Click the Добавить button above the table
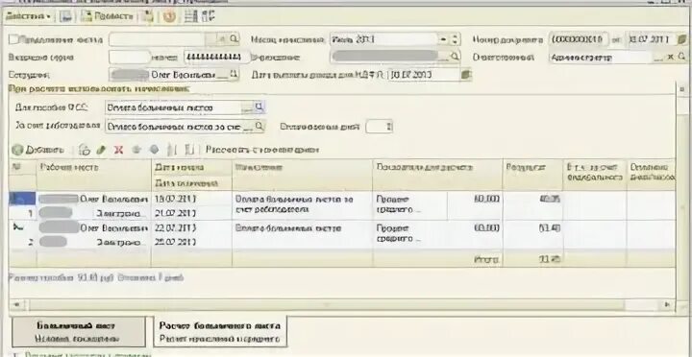692x357 pixels. point(38,150)
